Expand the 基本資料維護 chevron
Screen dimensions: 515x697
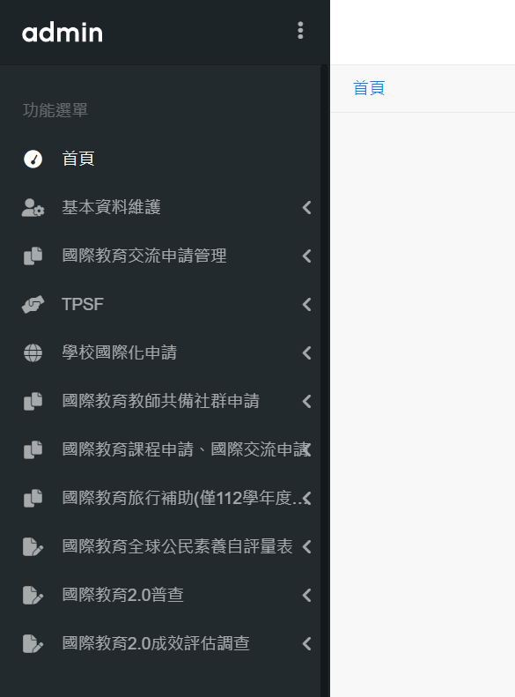coord(306,208)
